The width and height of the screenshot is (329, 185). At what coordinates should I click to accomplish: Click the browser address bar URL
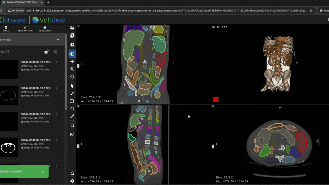[166, 11]
